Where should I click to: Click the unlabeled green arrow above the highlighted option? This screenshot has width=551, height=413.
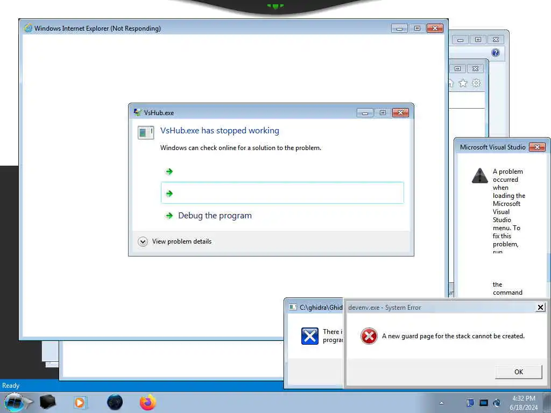point(169,172)
